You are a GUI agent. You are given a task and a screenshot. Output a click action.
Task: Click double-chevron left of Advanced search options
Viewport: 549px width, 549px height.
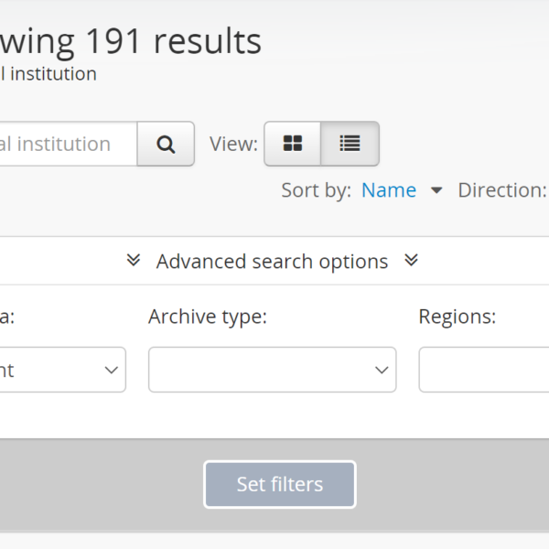pyautogui.click(x=134, y=261)
